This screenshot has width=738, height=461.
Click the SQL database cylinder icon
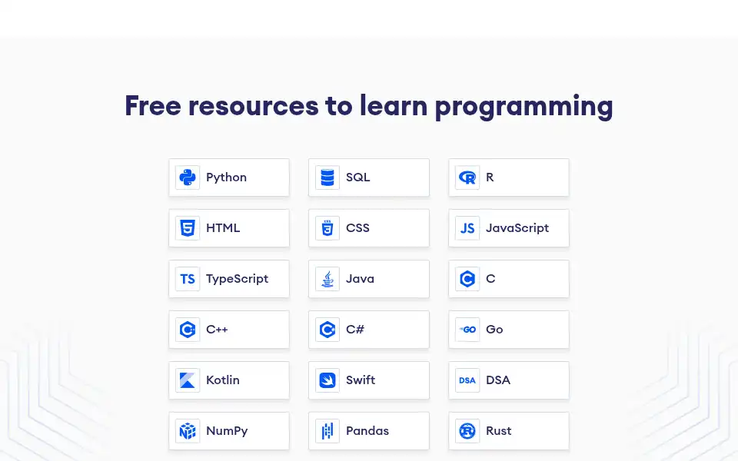tap(327, 177)
